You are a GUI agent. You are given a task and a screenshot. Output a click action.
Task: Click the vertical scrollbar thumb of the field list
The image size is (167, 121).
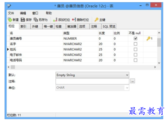pyautogui.click(x=159, y=43)
